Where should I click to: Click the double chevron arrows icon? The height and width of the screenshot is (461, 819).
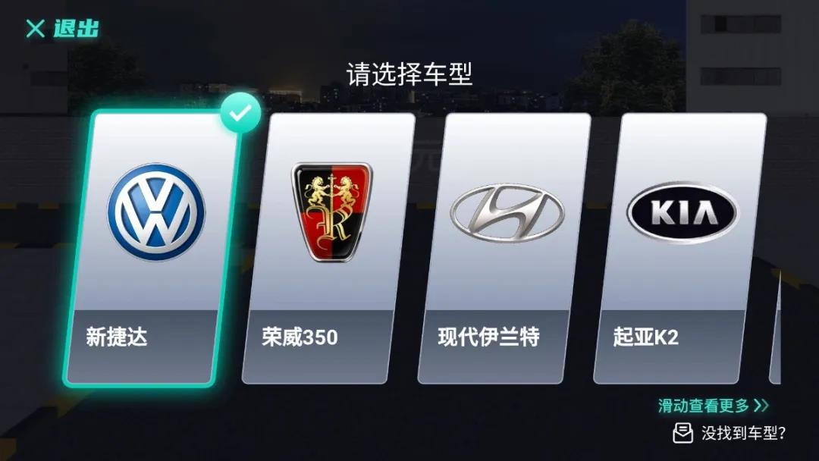762,405
